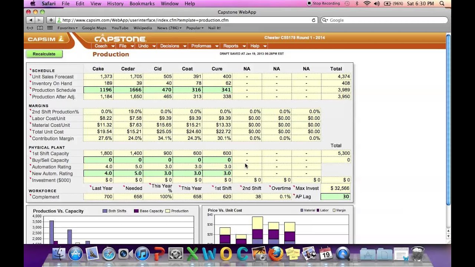Image resolution: width=475 pixels, height=267 pixels.
Task: Open the Bookmarks menu
Action: 142,3
